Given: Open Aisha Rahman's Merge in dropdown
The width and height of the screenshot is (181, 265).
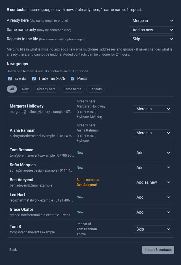Looking at the screenshot, I should [x=152, y=133].
